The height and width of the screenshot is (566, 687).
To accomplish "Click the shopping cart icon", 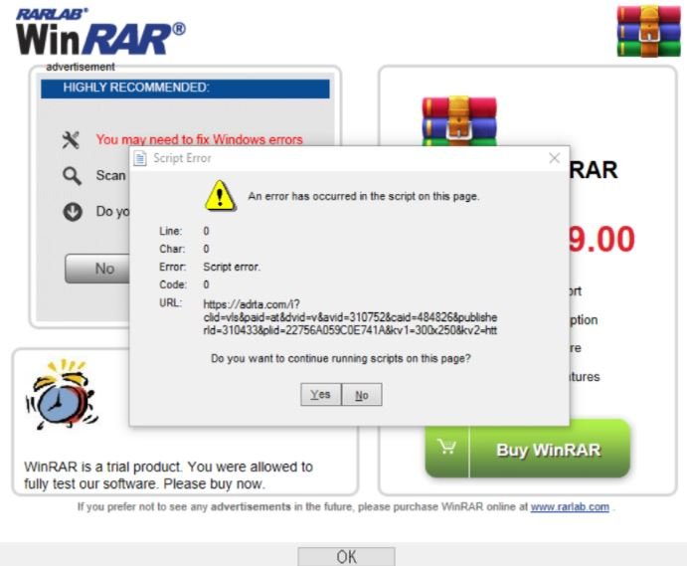I will pos(447,448).
